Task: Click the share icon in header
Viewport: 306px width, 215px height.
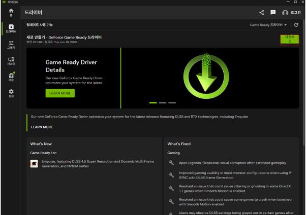Action: [262, 13]
